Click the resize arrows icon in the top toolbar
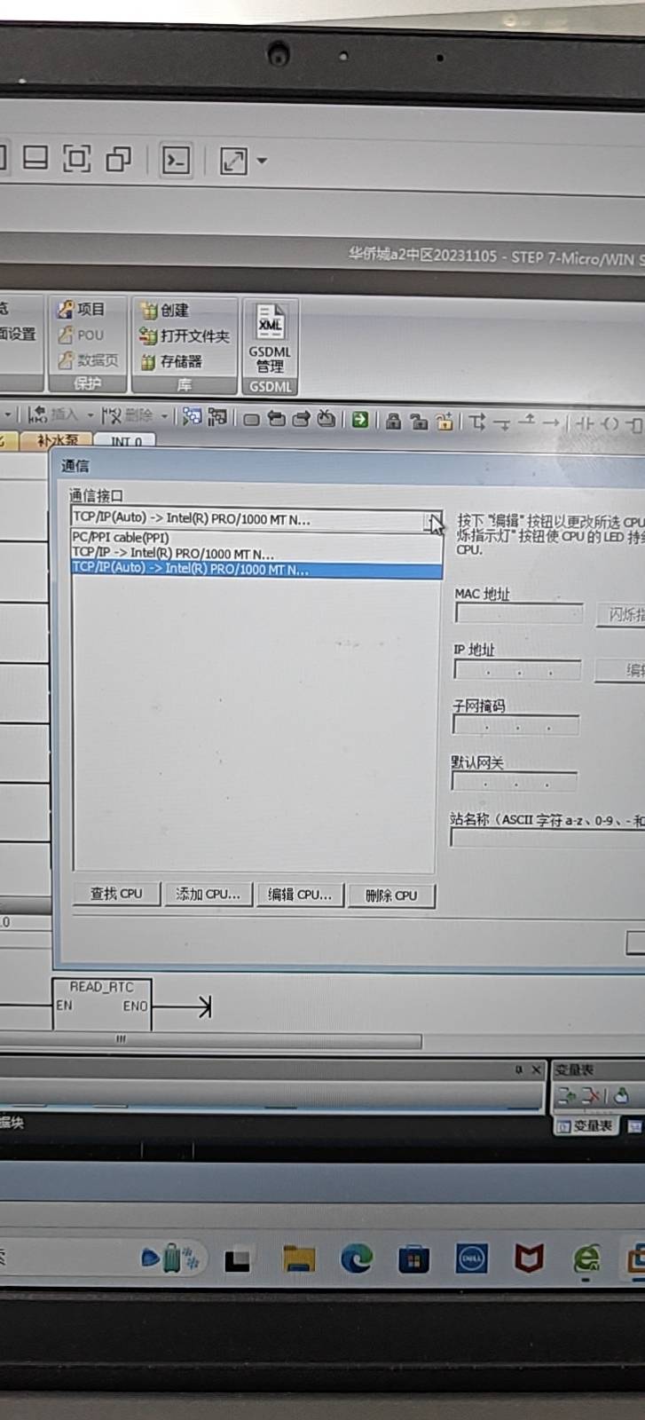Viewport: 645px width, 1420px height. tap(233, 161)
